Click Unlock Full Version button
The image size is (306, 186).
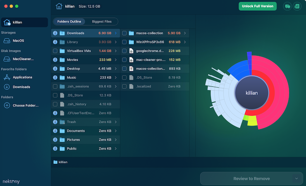tap(257, 6)
